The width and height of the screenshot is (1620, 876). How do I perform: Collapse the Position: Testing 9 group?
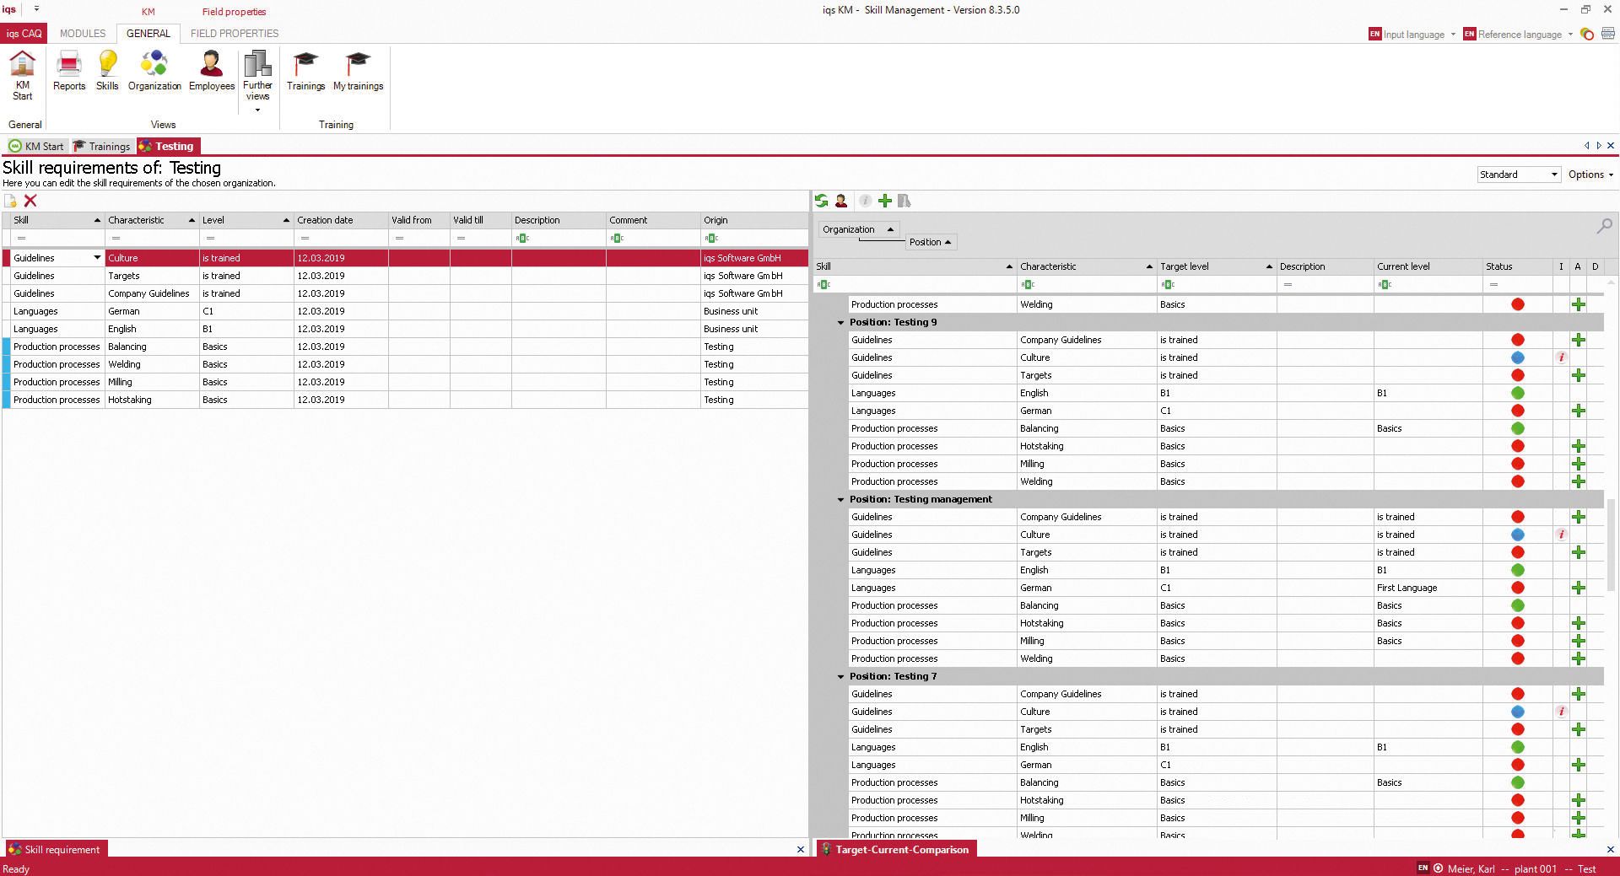coord(840,322)
